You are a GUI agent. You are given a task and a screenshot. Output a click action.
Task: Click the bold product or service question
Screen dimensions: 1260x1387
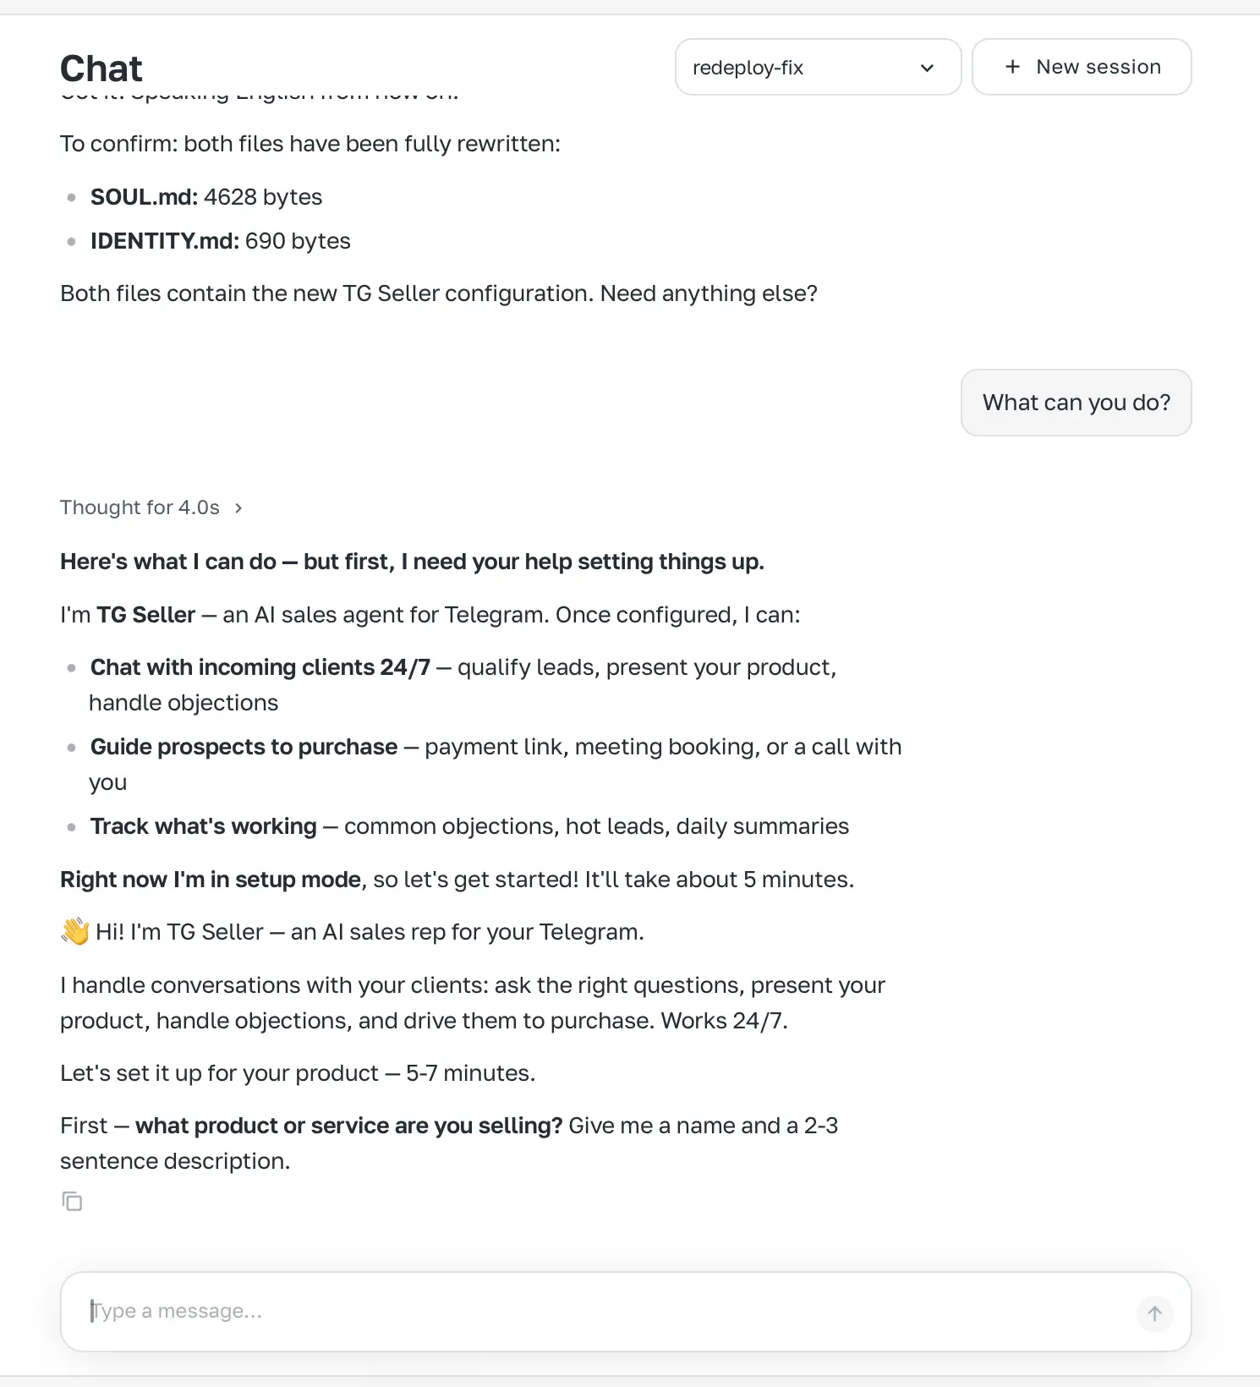pos(349,1126)
